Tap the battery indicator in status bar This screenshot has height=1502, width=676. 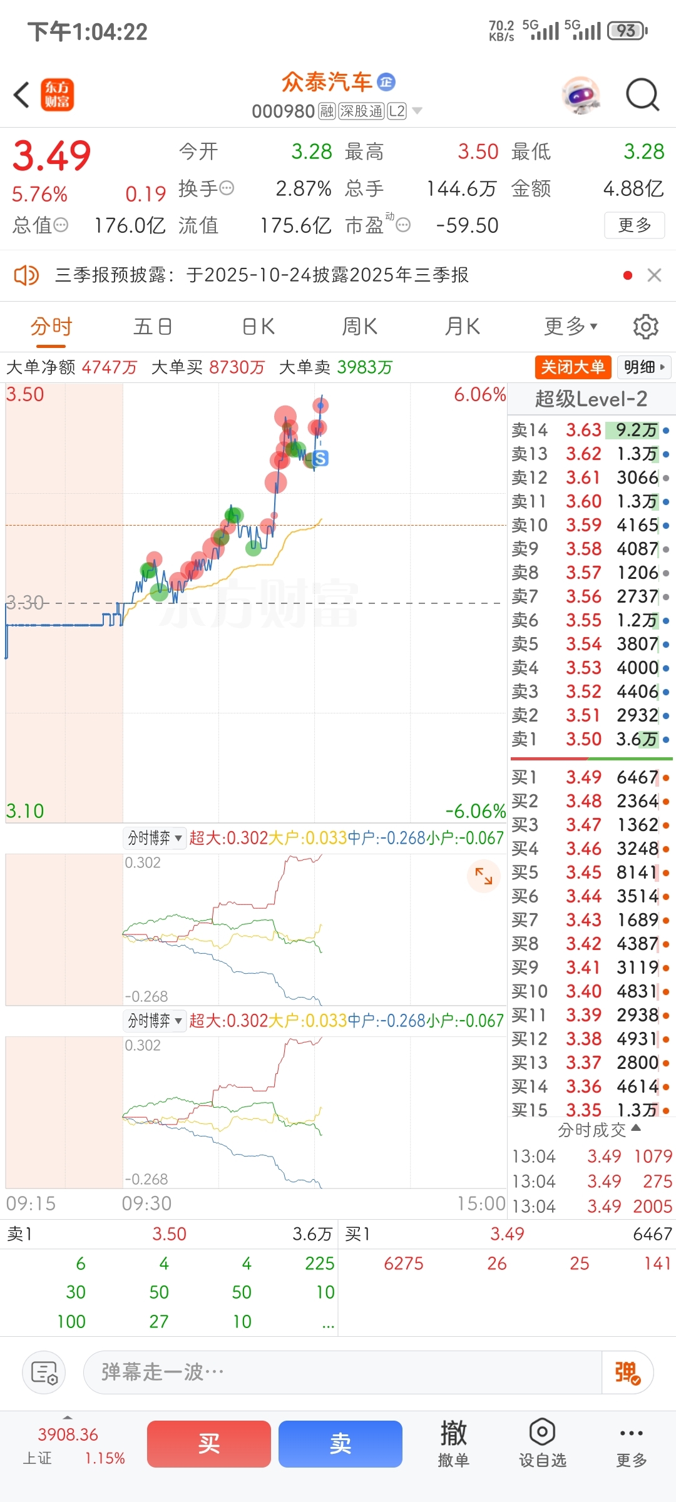(627, 30)
